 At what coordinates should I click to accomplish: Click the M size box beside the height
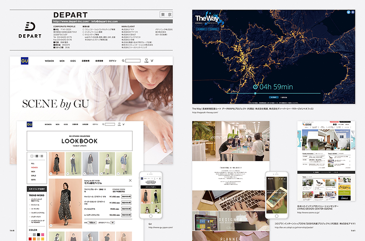click(112, 223)
